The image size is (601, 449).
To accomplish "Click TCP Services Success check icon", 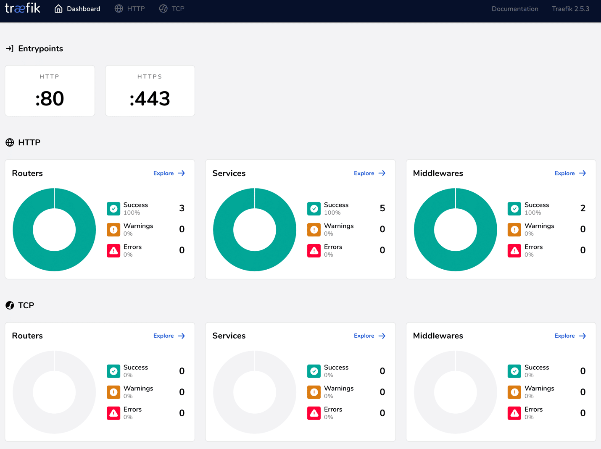I will click(x=314, y=371).
